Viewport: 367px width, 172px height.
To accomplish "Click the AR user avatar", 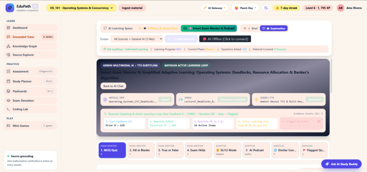I will pos(341,8).
